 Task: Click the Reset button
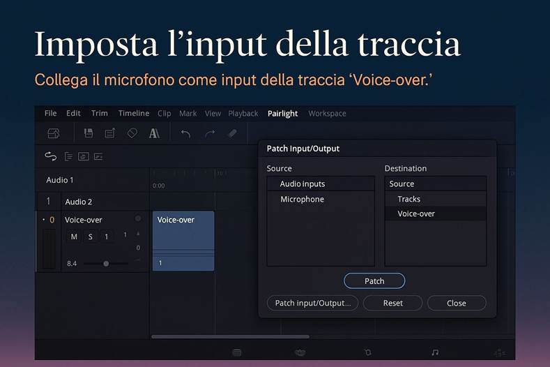pyautogui.click(x=393, y=303)
